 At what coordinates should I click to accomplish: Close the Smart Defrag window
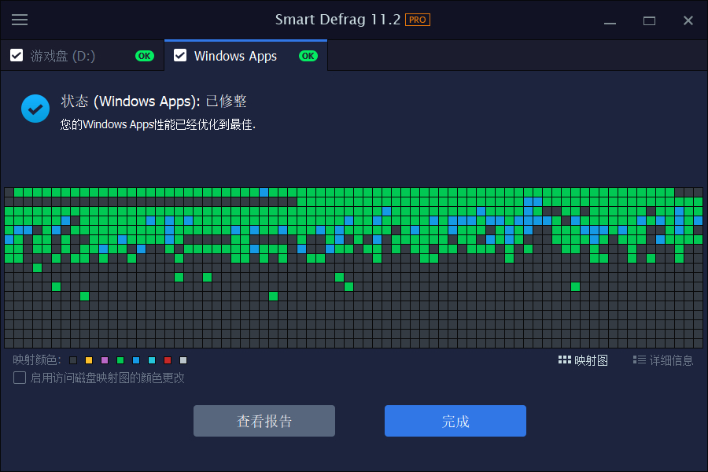[688, 20]
